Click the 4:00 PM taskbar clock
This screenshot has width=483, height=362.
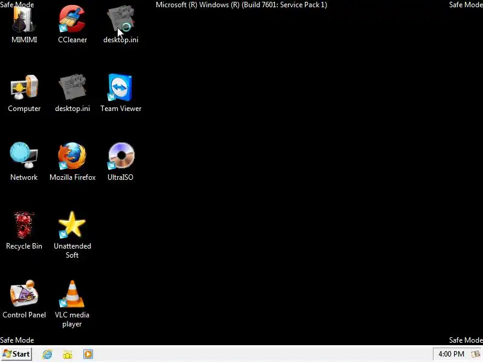[x=451, y=354]
